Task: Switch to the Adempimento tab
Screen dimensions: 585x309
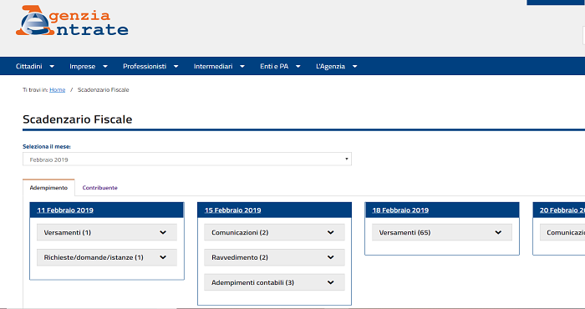Action: point(48,187)
